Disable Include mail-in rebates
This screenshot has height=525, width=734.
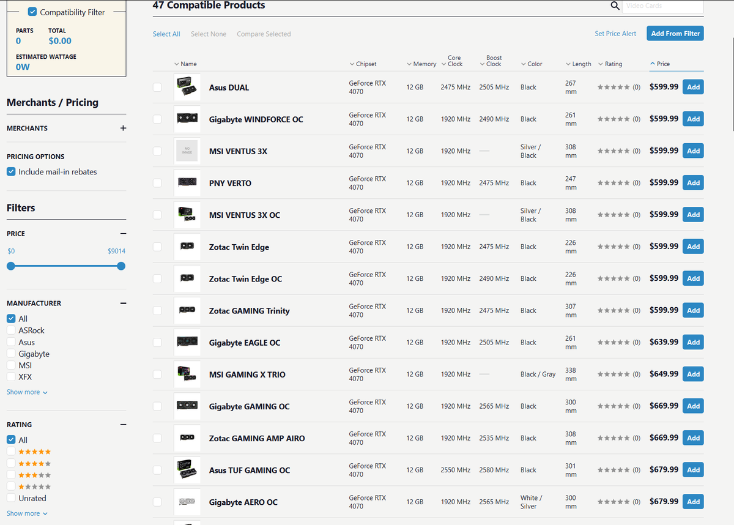pyautogui.click(x=11, y=172)
